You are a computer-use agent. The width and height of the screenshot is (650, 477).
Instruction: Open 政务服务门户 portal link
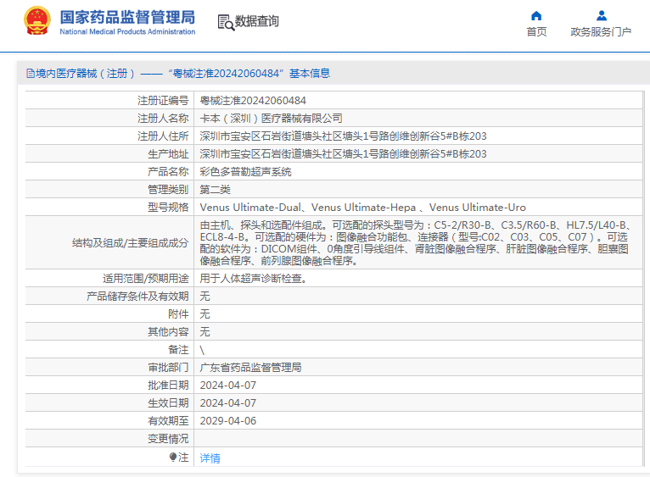point(601,32)
